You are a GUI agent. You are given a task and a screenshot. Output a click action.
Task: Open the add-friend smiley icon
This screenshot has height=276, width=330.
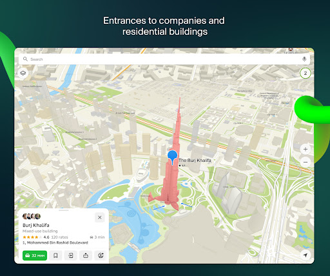point(101,255)
